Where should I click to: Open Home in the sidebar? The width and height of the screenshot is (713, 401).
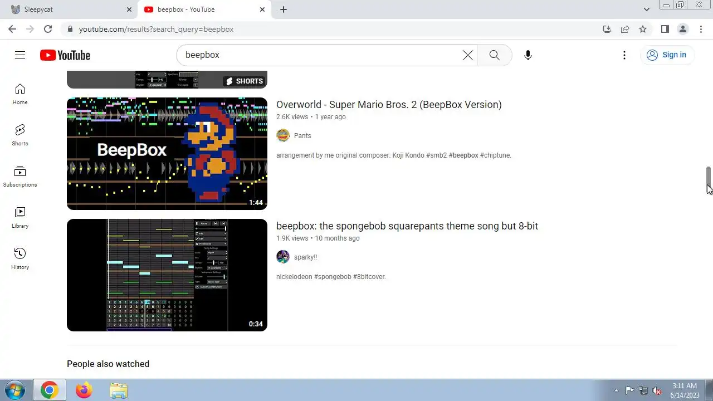pyautogui.click(x=20, y=94)
